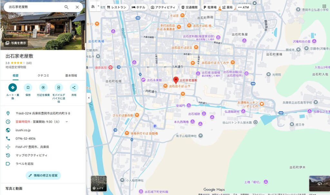Image resolution: width=330 pixels, height=195 pixels.
Task: Switch to the 基本情報 tab
Action: point(71,76)
